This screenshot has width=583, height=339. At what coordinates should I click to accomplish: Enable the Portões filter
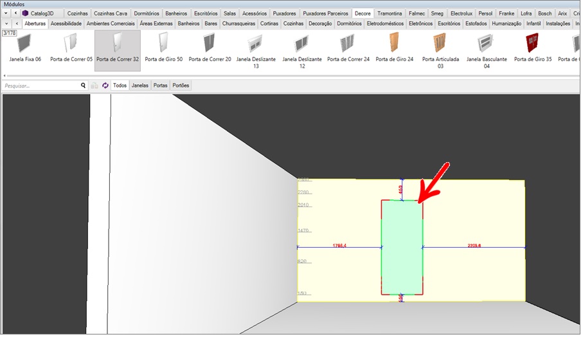point(181,86)
